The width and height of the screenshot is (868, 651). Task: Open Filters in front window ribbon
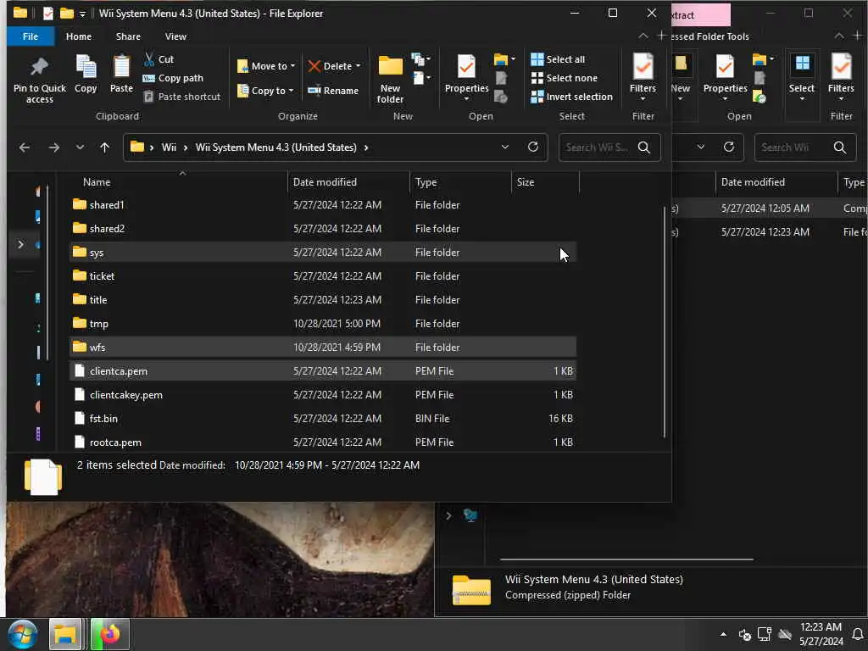(643, 77)
